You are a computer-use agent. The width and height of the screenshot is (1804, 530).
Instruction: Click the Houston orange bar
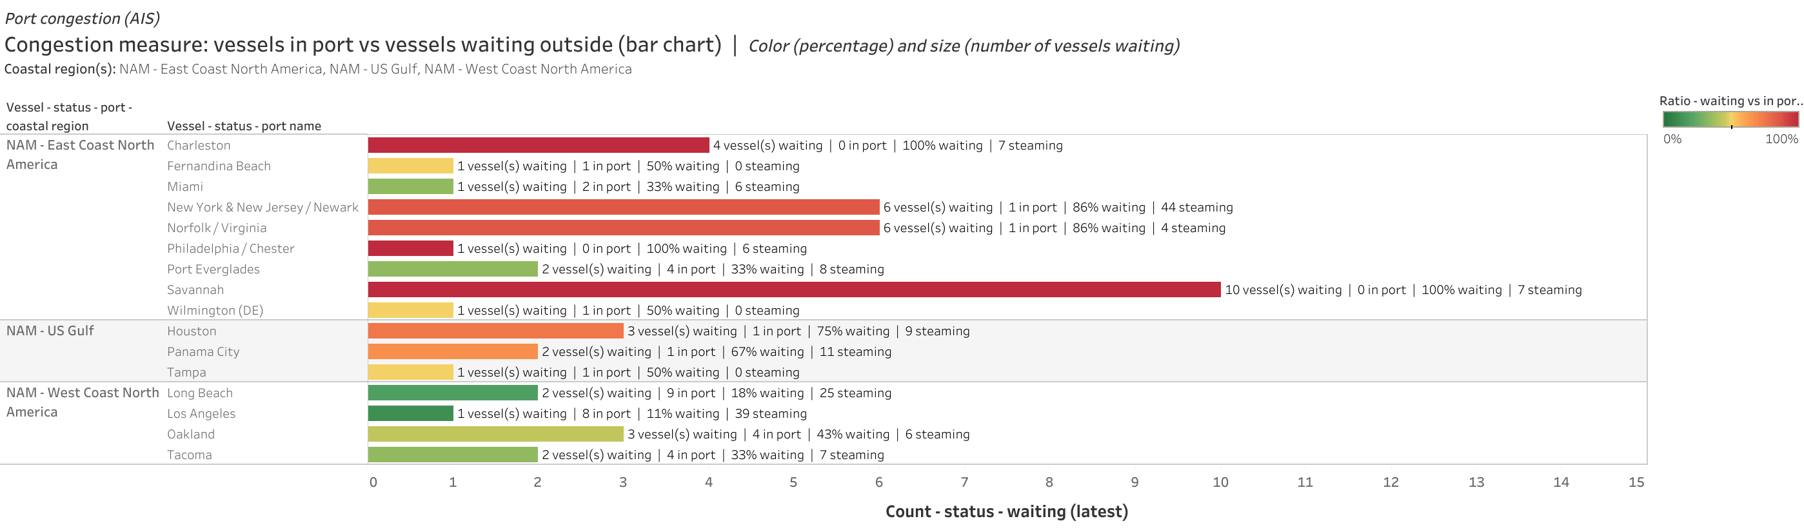(x=496, y=331)
